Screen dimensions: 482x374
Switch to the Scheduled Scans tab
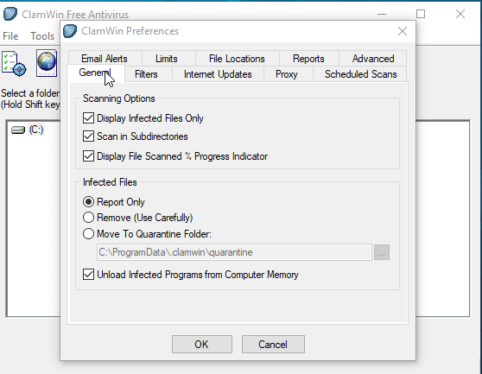pyautogui.click(x=360, y=74)
